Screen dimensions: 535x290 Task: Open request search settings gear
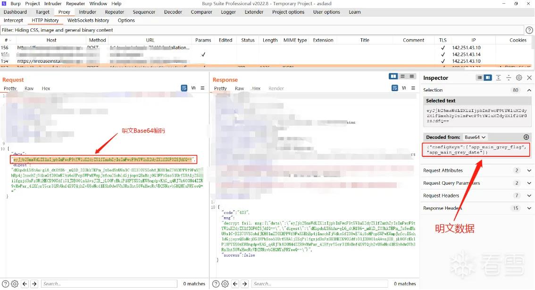point(15,283)
